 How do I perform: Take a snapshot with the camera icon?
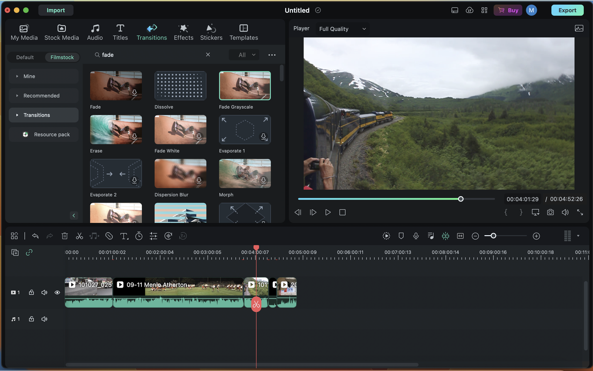point(550,212)
